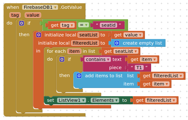
Task: Expand the get tag variable dropdown
Action: click(67, 25)
